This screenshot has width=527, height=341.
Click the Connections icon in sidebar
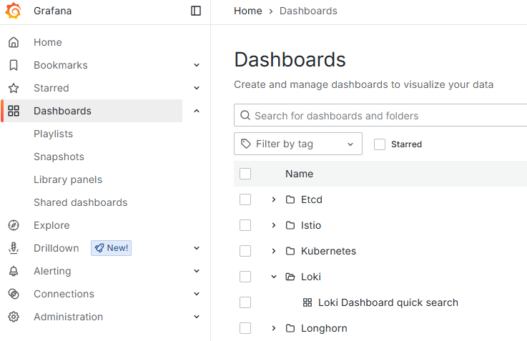[x=14, y=294]
